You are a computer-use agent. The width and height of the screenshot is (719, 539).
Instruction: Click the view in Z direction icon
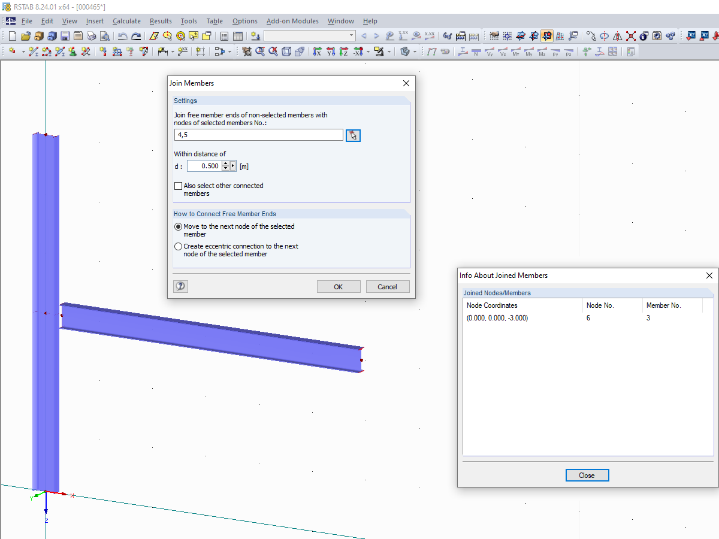(343, 52)
